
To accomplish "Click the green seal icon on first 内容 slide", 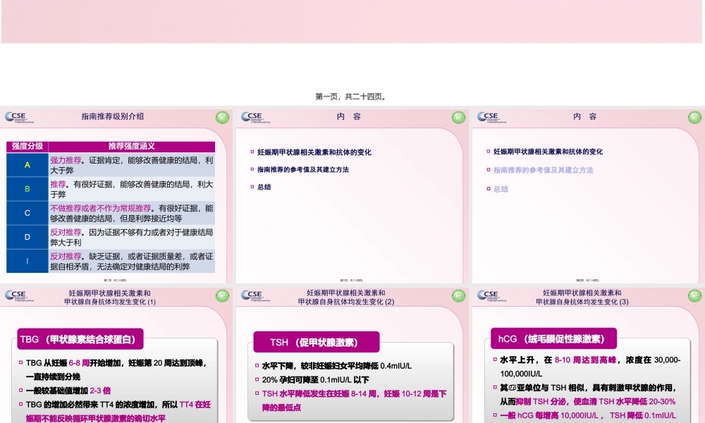I will click(x=456, y=116).
